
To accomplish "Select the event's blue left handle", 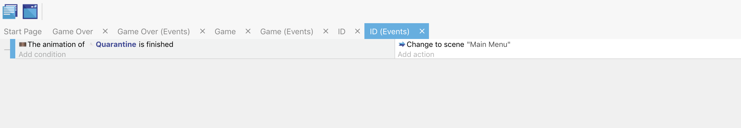I will pos(13,49).
